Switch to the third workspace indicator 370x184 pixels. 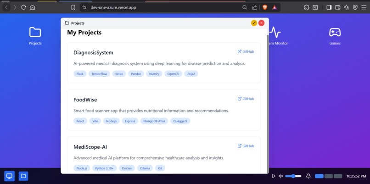tap(338, 176)
